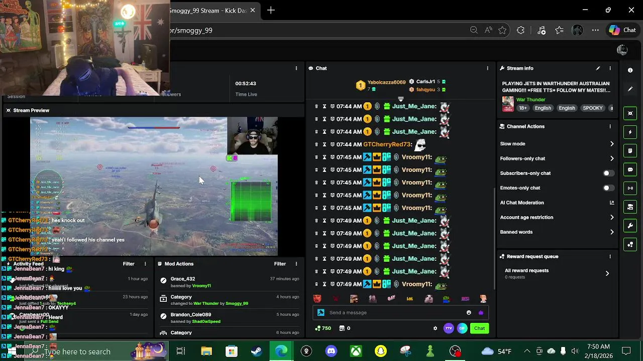The height and width of the screenshot is (361, 643).
Task: Expand Followers-only chat settings
Action: [x=557, y=158]
